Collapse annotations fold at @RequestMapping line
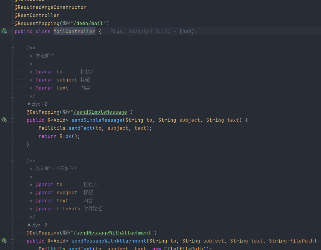Viewport: 321px width, 250px height. pyautogui.click(x=13, y=24)
